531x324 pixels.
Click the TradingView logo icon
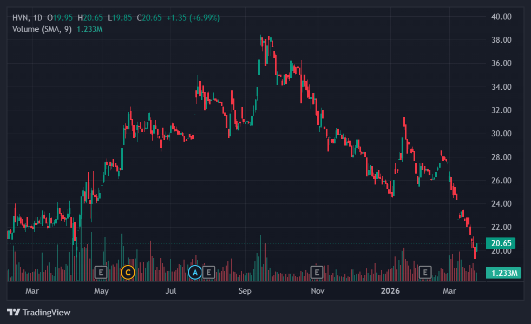[14, 312]
